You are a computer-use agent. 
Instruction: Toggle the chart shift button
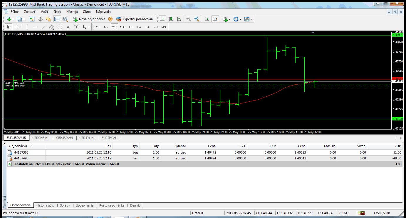click(x=216, y=19)
